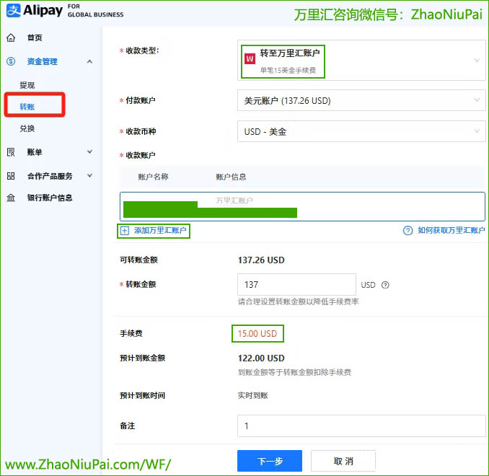
Task: Click the 账单 bill icon
Action: (x=11, y=152)
